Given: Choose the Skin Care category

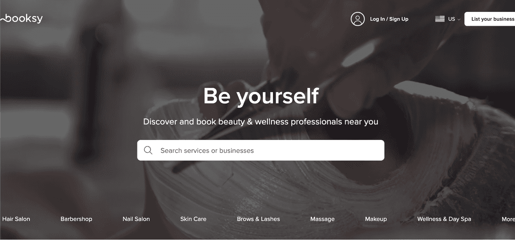Looking at the screenshot, I should (193, 219).
